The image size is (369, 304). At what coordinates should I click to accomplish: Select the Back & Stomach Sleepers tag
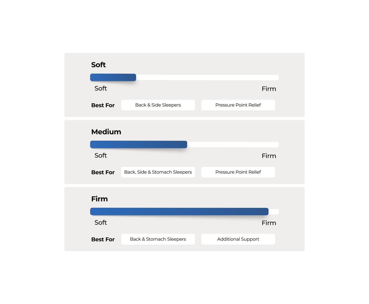click(x=158, y=239)
